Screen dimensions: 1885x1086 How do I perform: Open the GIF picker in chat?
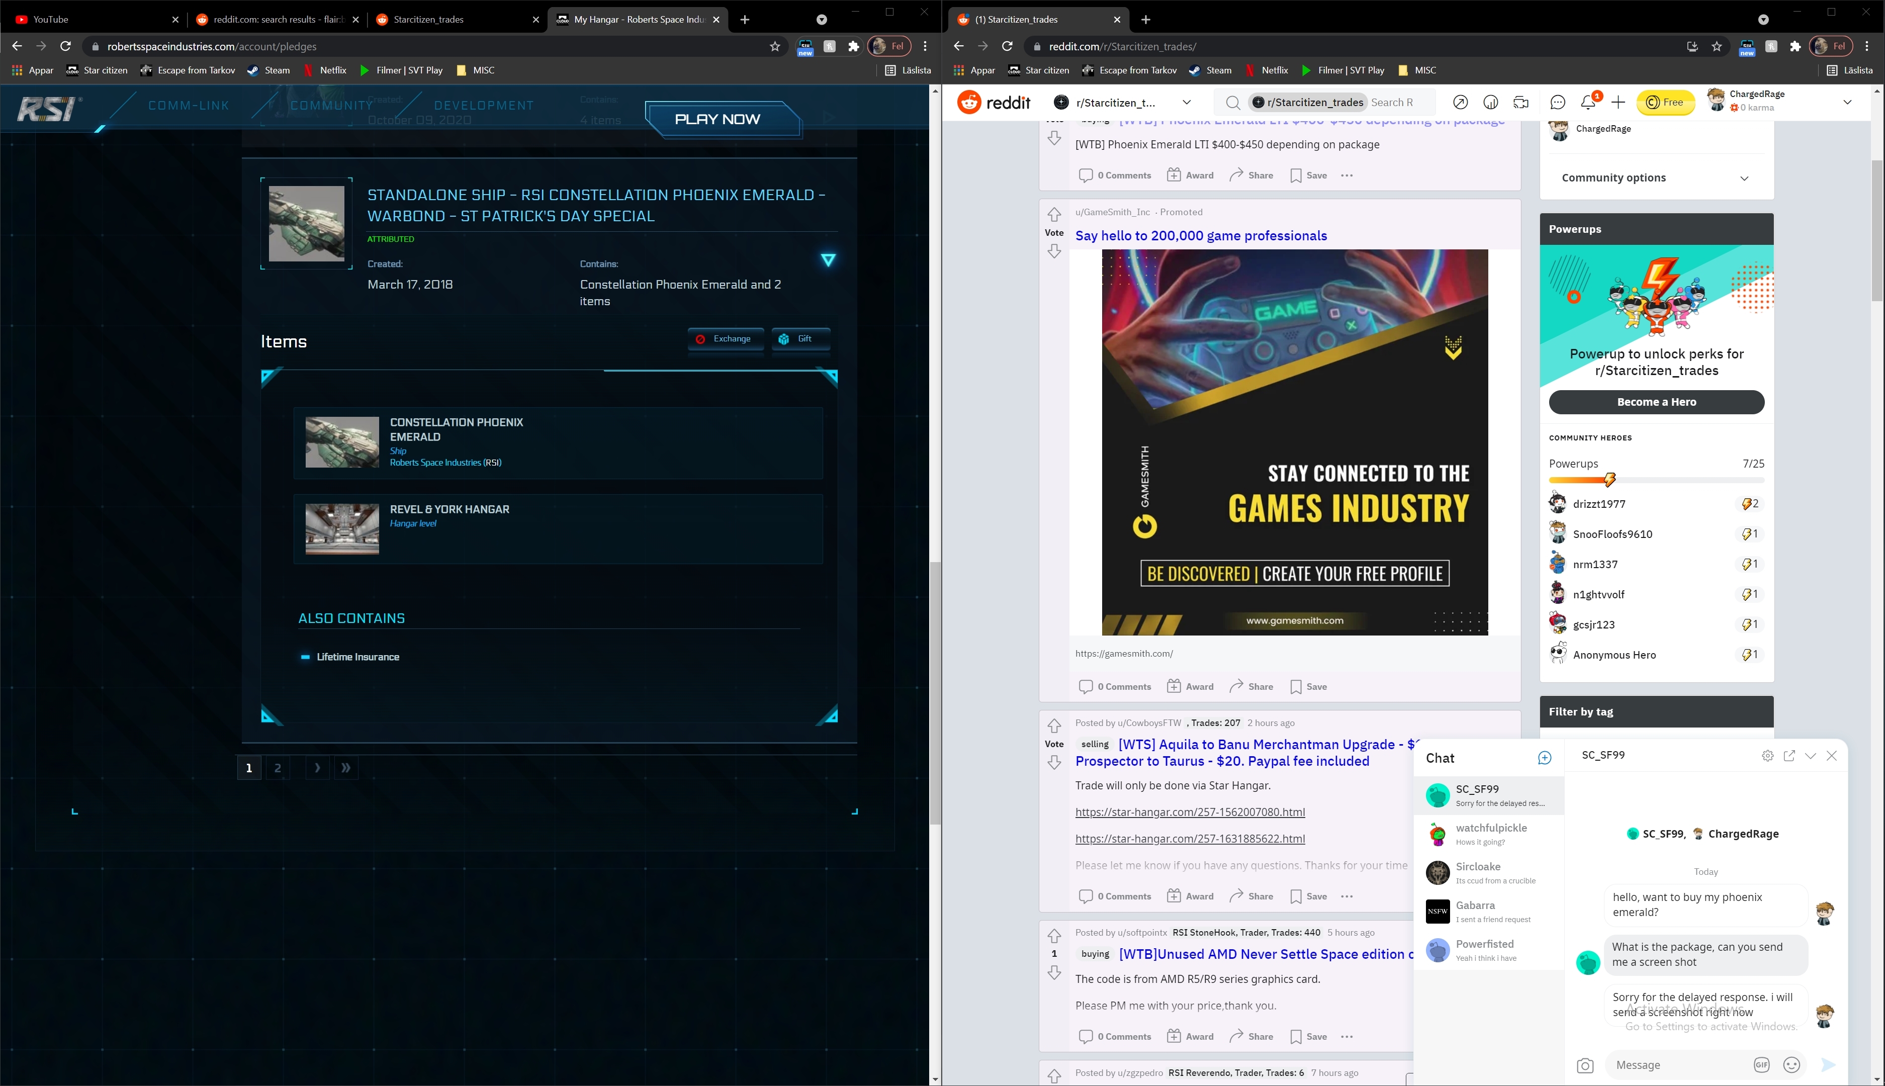coord(1761,1065)
